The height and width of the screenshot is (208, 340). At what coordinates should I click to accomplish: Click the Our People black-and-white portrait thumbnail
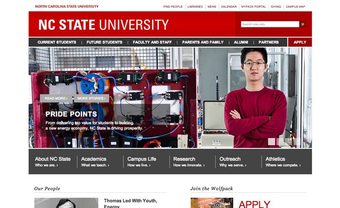coord(66,203)
